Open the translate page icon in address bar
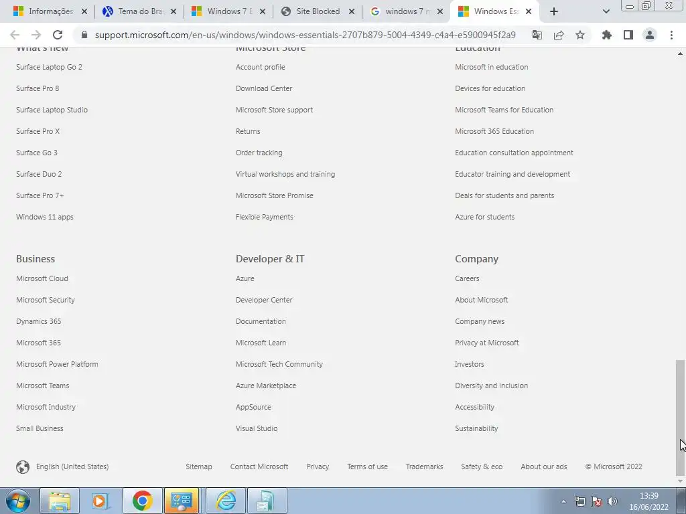686x514 pixels. coord(537,35)
